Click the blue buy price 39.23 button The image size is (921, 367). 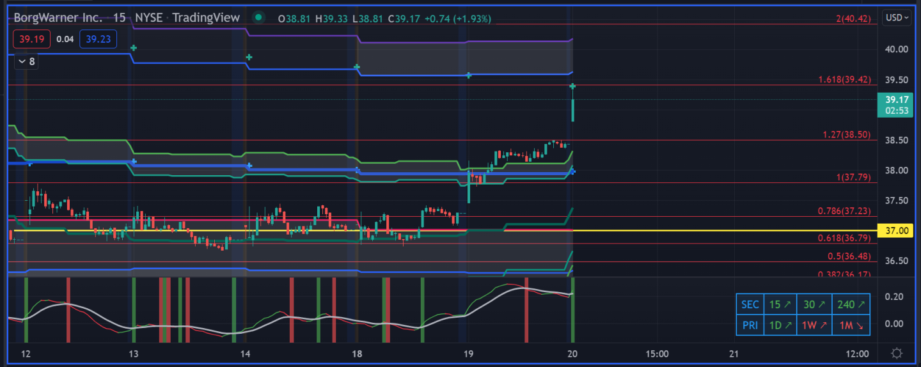pyautogui.click(x=98, y=39)
